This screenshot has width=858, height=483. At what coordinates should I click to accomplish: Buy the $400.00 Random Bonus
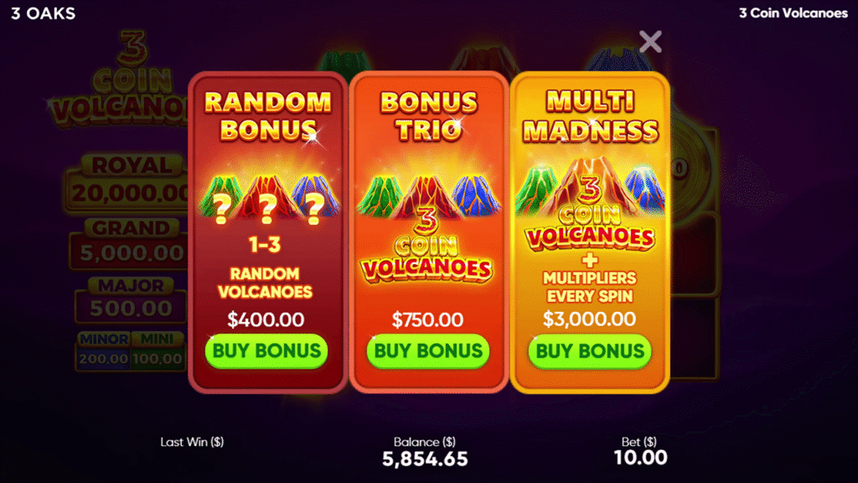(266, 351)
